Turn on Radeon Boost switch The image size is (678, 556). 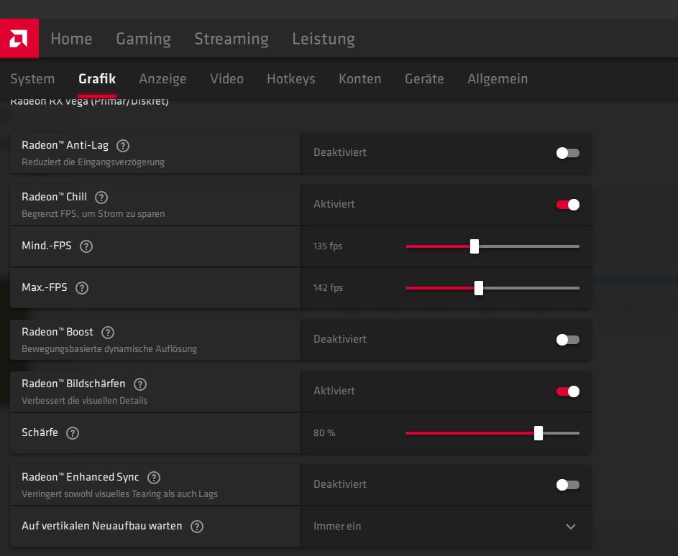(567, 340)
